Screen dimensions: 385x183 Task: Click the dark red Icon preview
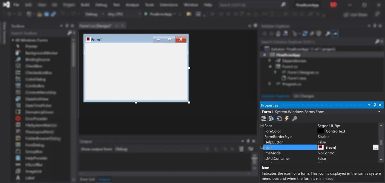click(321, 147)
